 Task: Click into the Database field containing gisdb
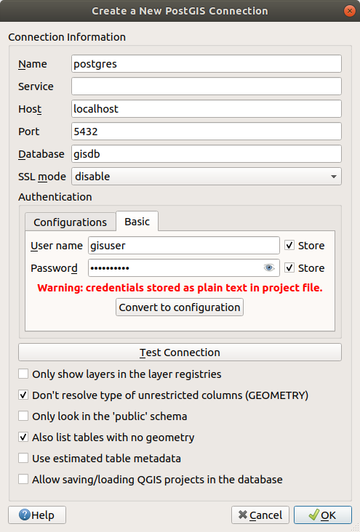tap(207, 154)
